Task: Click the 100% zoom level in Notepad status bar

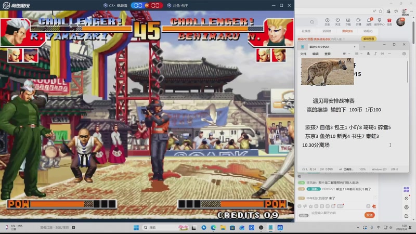Action: [x=362, y=170]
